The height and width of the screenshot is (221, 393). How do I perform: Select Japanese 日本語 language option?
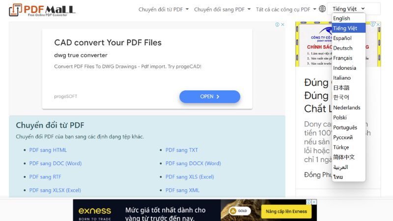tap(349, 88)
